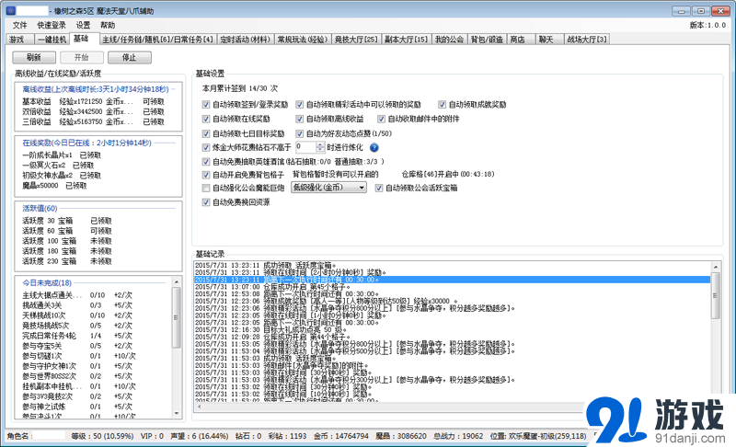Click the diamond limit spinner down arrow

point(320,150)
